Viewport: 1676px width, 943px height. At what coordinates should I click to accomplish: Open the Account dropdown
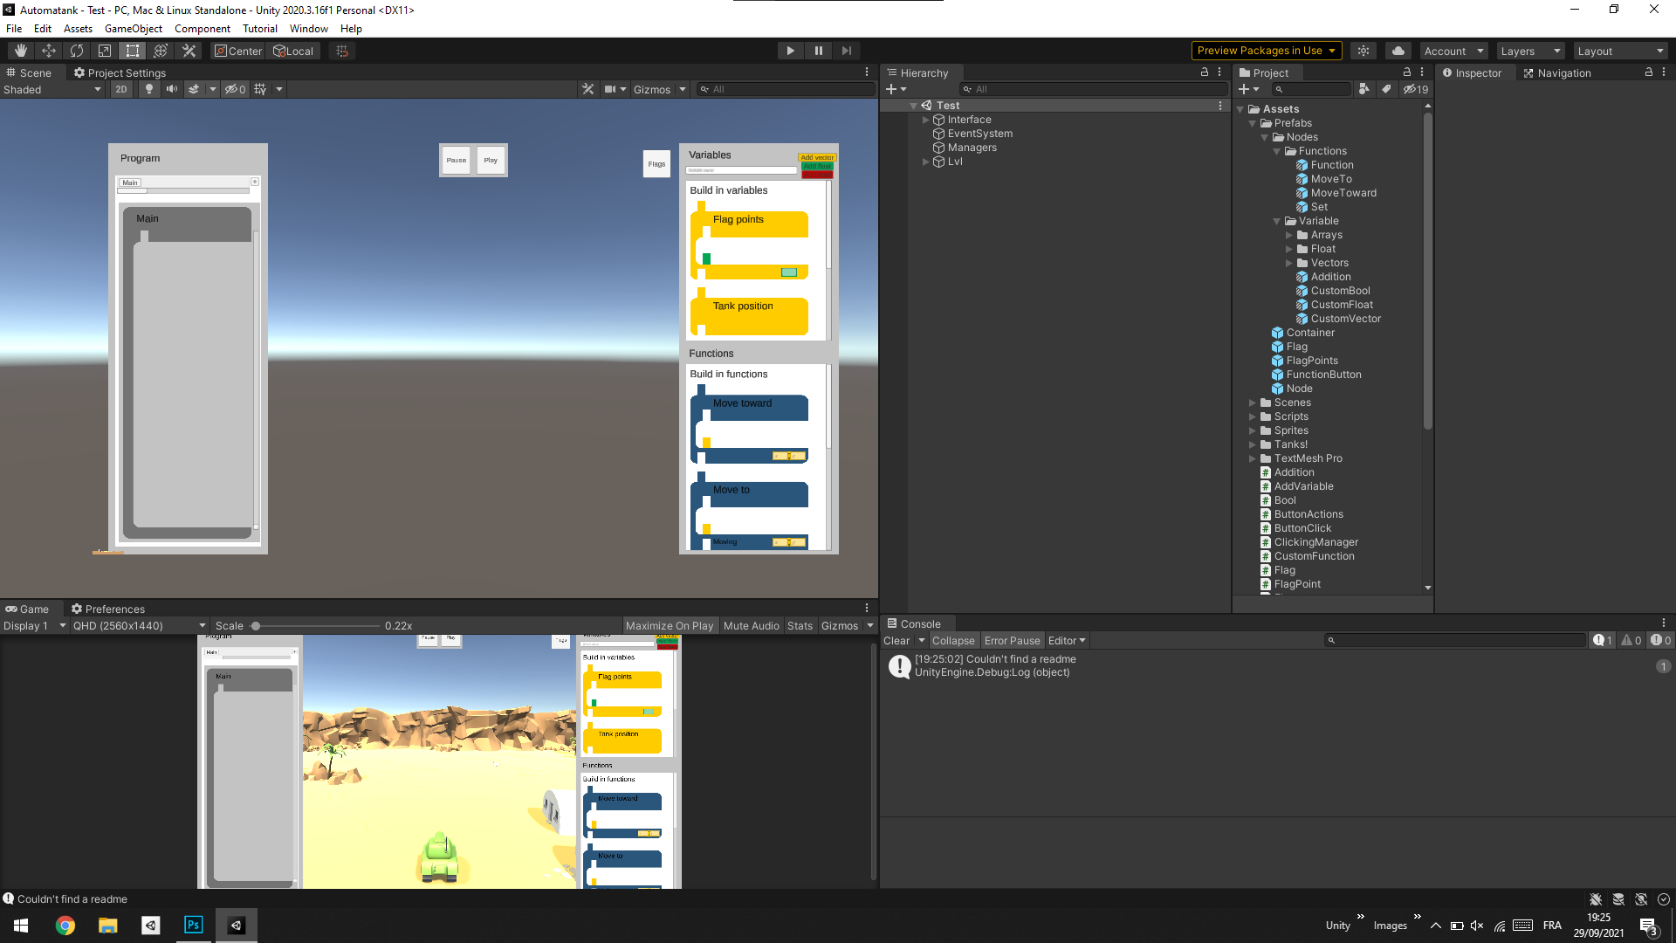pyautogui.click(x=1453, y=51)
